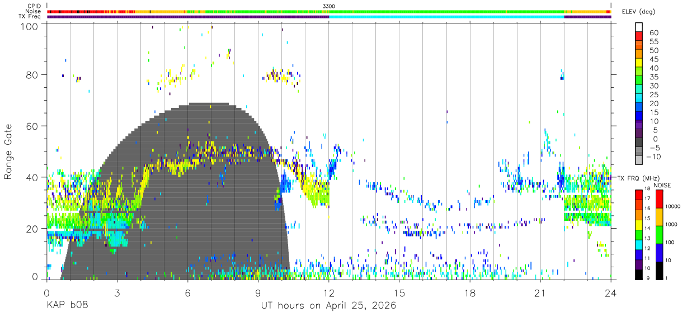The height and width of the screenshot is (317, 687).
Task: Click the UT hours on April 25, 2026 title
Action: tap(328, 306)
